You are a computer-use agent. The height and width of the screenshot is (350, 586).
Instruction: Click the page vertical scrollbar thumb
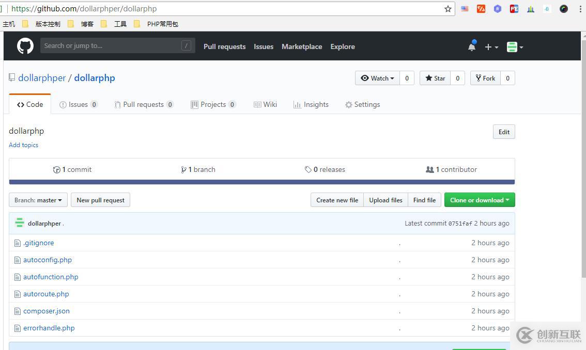584,158
